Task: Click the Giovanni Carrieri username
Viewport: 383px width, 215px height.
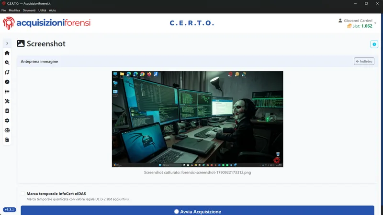Action: pos(358,21)
